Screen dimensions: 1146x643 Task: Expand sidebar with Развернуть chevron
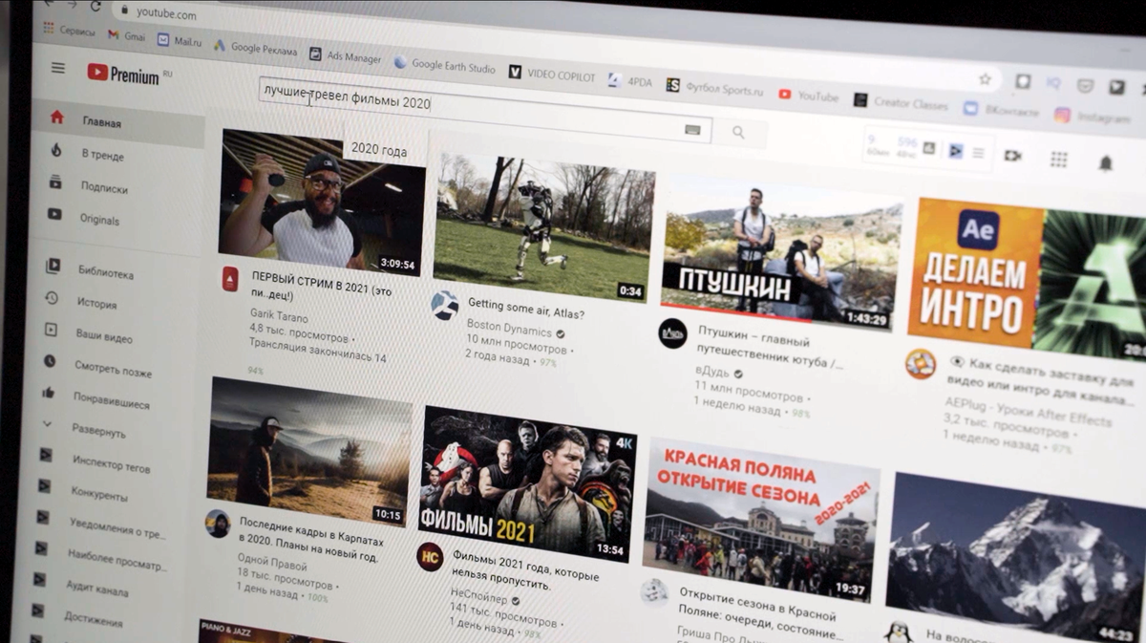coord(47,423)
